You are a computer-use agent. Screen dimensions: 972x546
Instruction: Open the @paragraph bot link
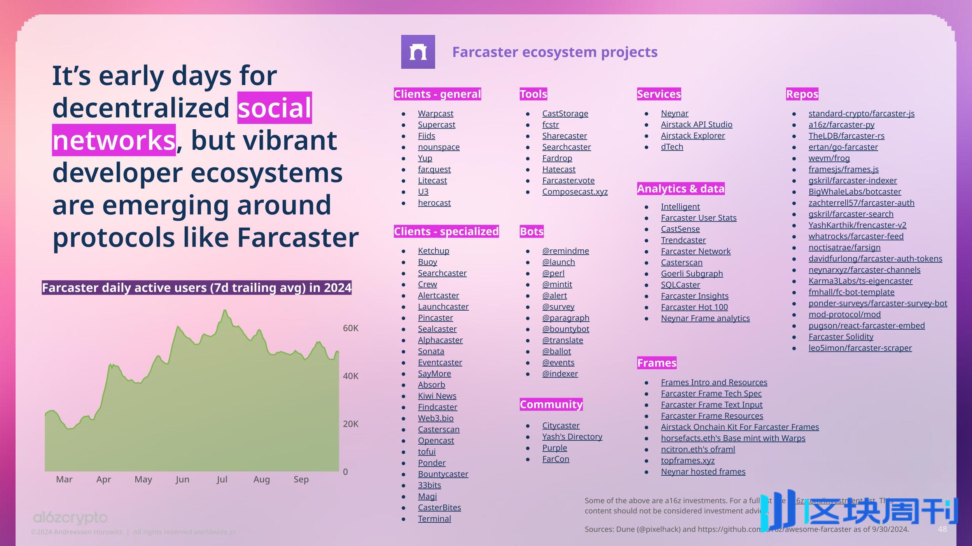566,318
